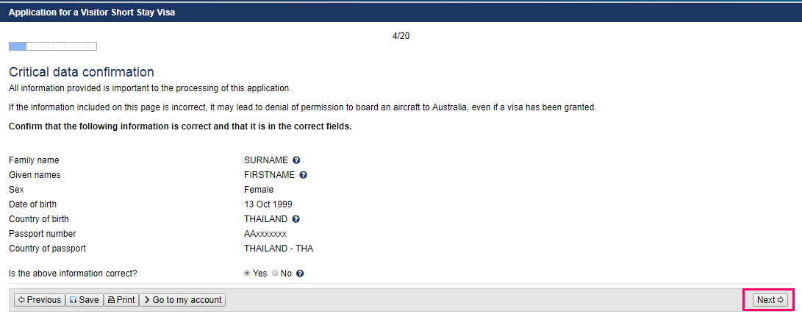Save the application with the Save button
The height and width of the screenshot is (314, 802).
[85, 300]
